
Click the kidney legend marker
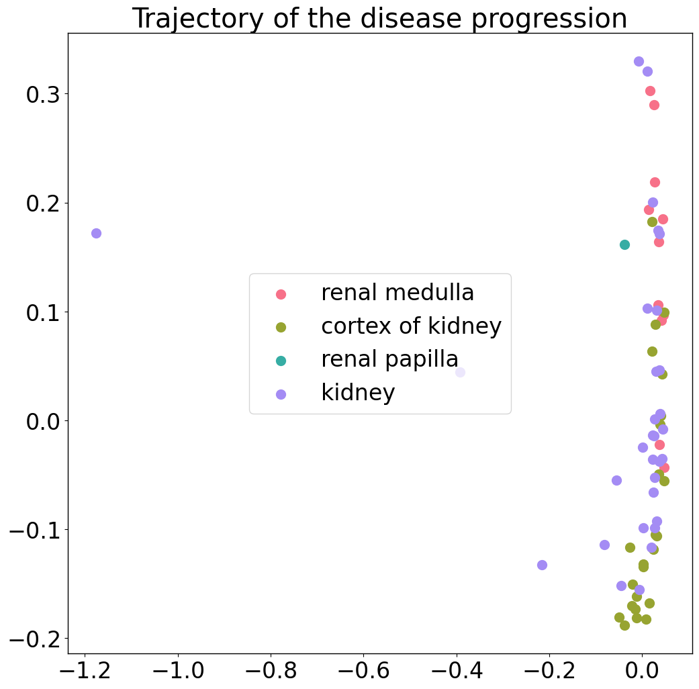281,394
